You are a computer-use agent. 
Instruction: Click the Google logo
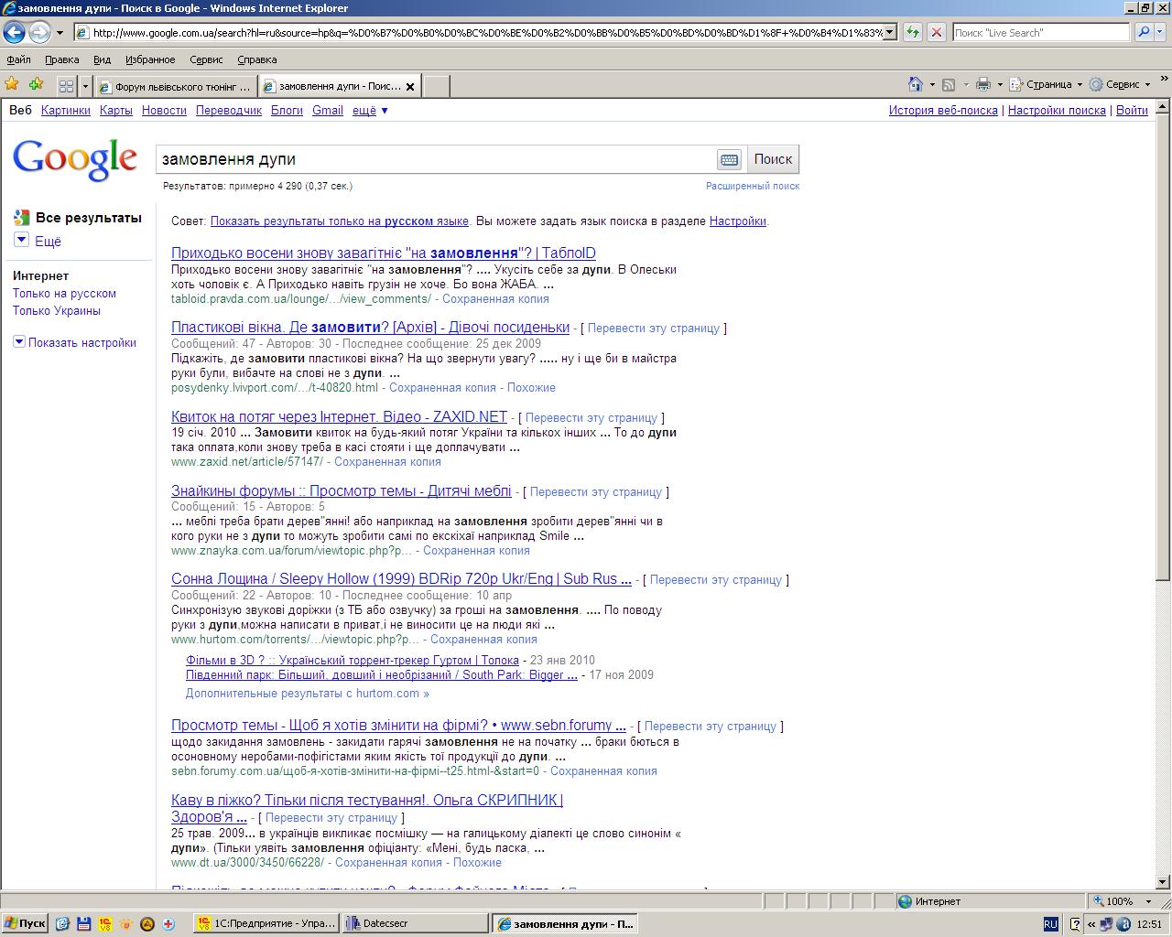coord(75,160)
